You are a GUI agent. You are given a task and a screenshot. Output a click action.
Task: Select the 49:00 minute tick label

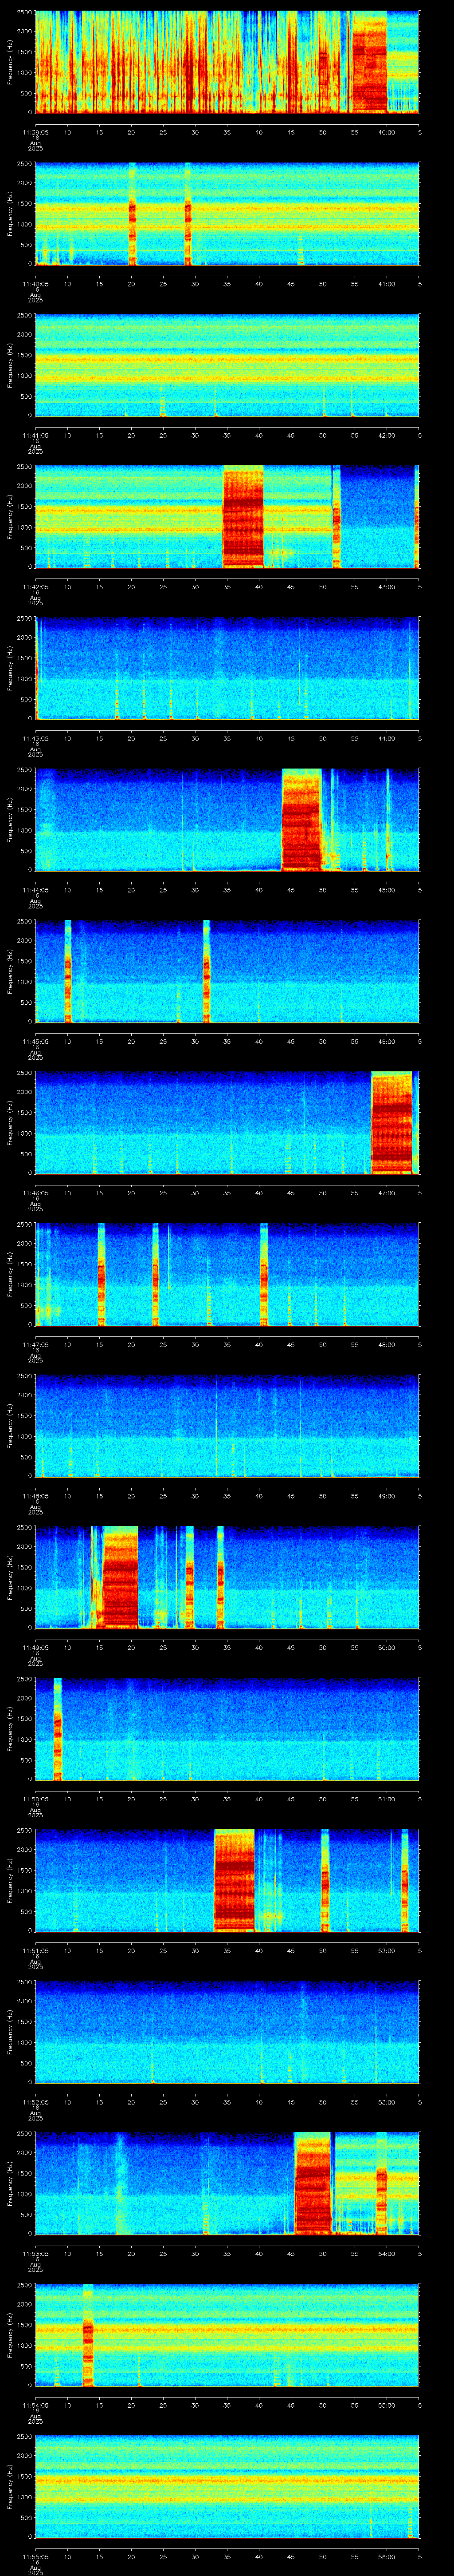[x=386, y=1496]
